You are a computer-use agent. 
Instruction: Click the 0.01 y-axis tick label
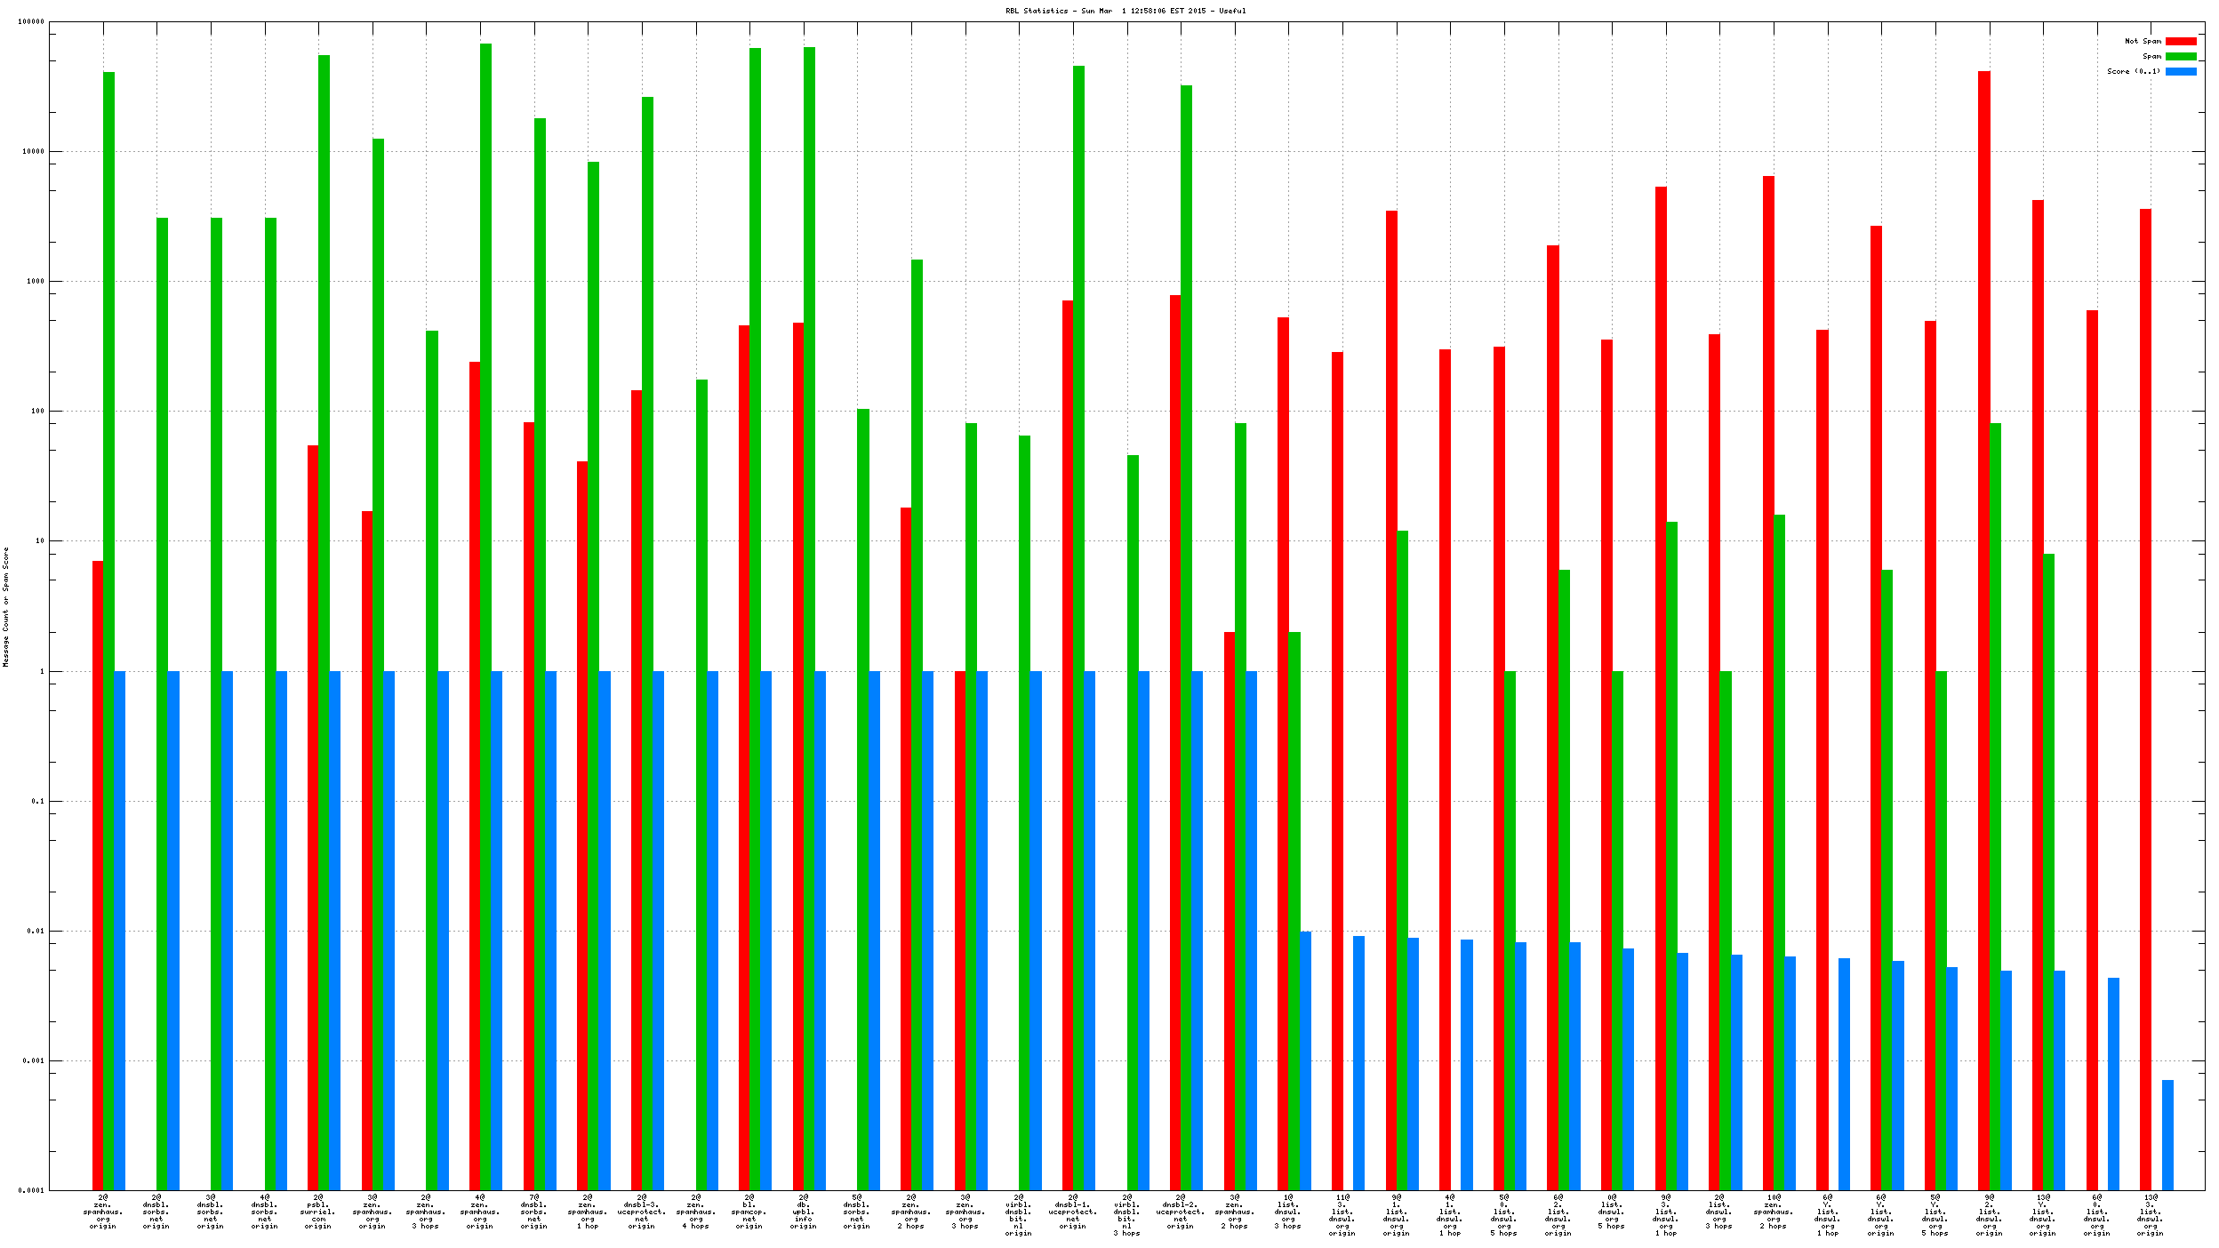(36, 931)
